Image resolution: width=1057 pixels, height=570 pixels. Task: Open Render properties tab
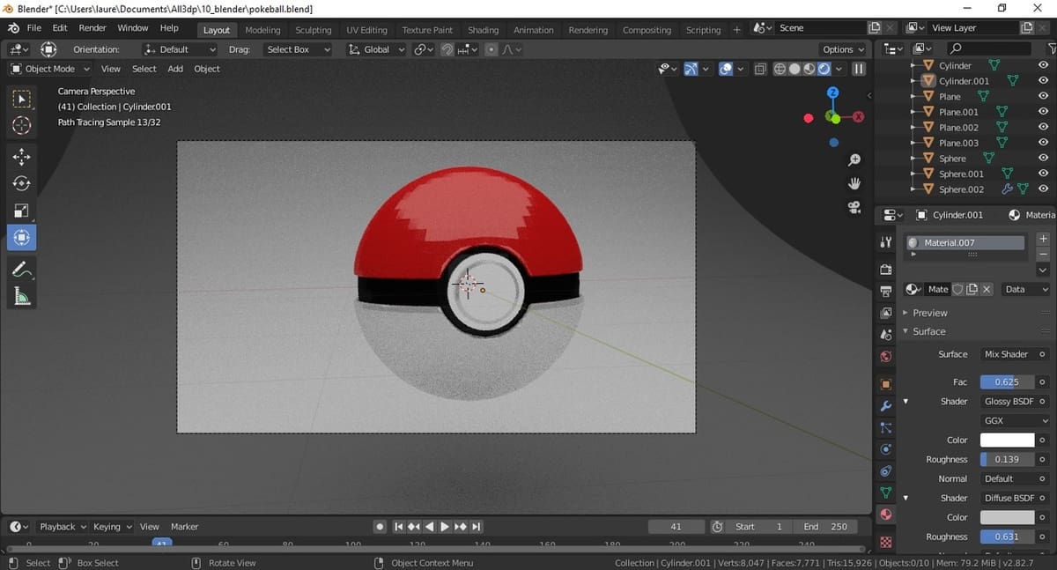click(886, 269)
